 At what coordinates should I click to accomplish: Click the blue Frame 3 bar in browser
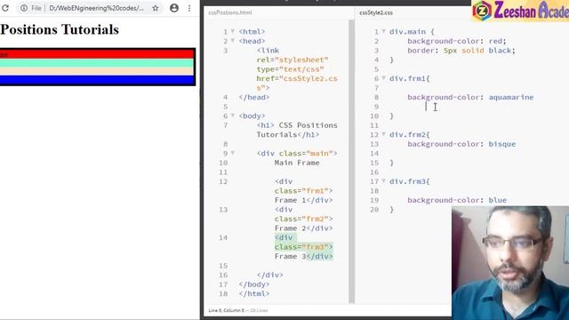click(x=97, y=79)
